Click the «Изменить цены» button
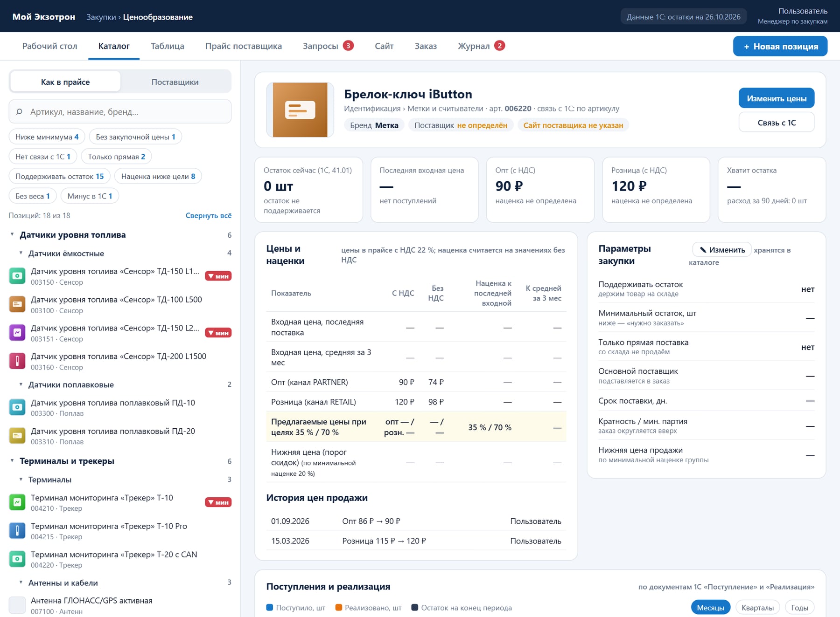The height and width of the screenshot is (617, 840). click(x=777, y=98)
